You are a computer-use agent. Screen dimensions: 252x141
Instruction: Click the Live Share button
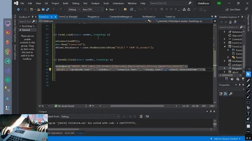tap(233, 9)
